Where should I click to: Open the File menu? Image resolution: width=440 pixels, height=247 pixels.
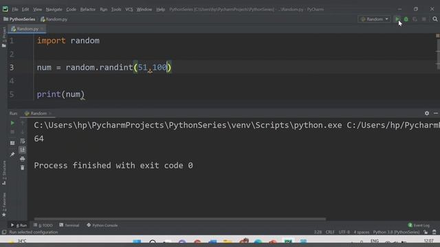(x=15, y=9)
